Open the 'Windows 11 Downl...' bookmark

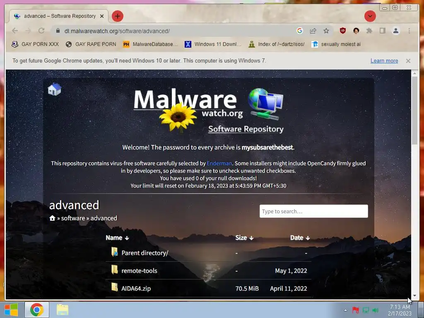point(213,44)
